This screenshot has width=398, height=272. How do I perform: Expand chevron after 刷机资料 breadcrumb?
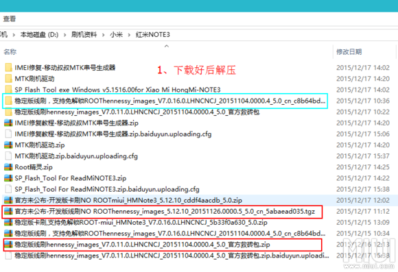tap(104, 35)
